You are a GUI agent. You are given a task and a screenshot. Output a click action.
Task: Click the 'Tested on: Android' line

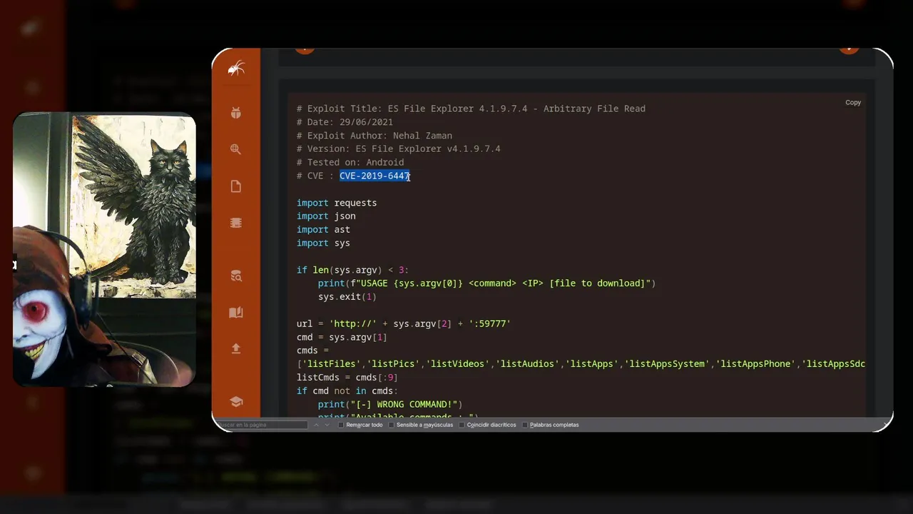[x=350, y=162]
